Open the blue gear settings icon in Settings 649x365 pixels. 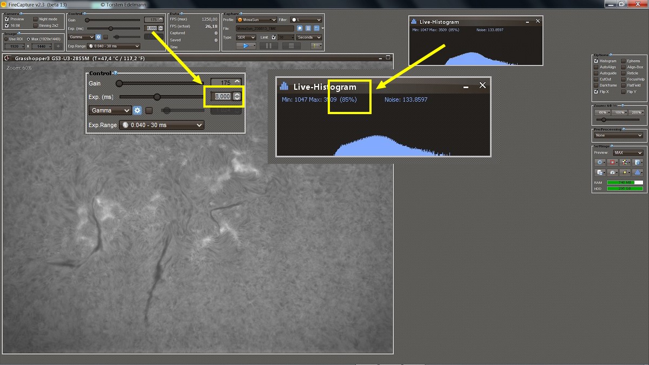point(599,162)
